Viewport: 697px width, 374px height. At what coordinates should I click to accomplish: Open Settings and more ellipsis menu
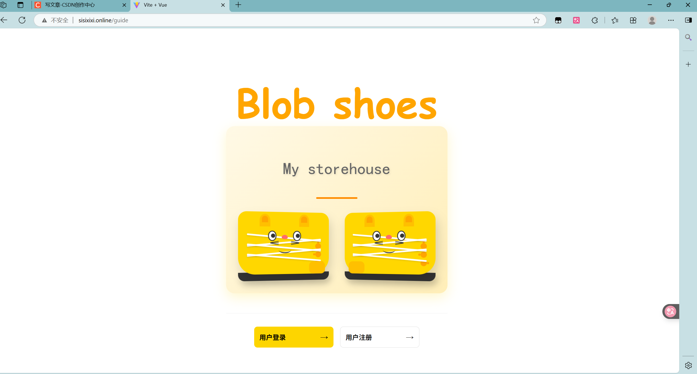point(671,20)
